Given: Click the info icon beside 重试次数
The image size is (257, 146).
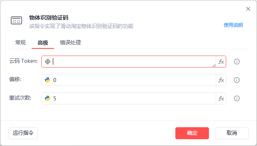Looking at the screenshot, I should (x=237, y=98).
